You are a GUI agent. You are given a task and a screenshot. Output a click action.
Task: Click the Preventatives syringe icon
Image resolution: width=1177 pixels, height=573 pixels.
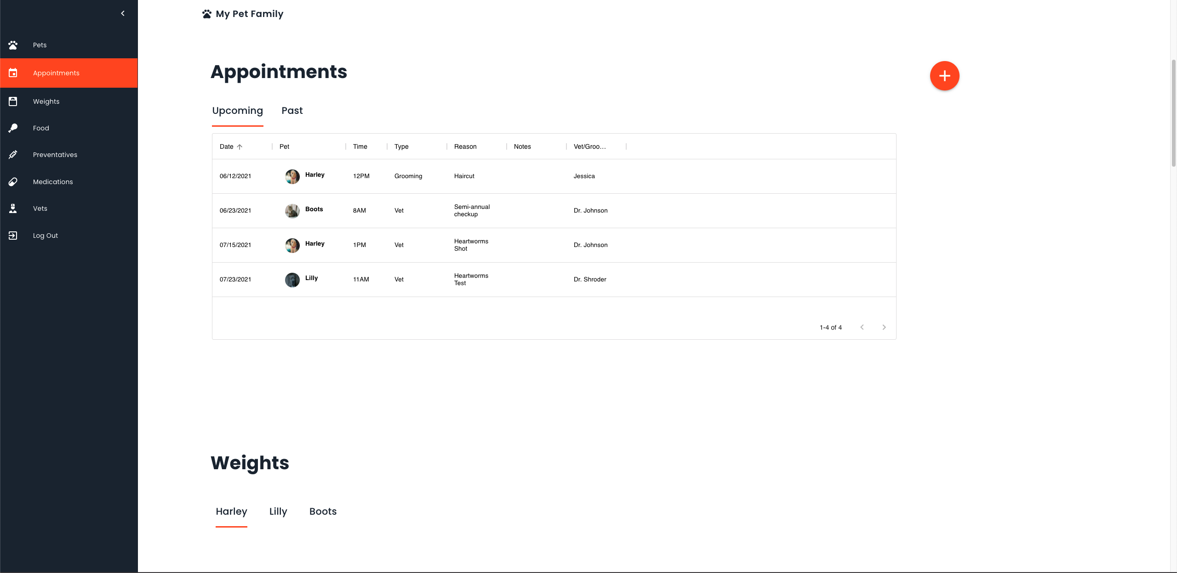(x=13, y=155)
